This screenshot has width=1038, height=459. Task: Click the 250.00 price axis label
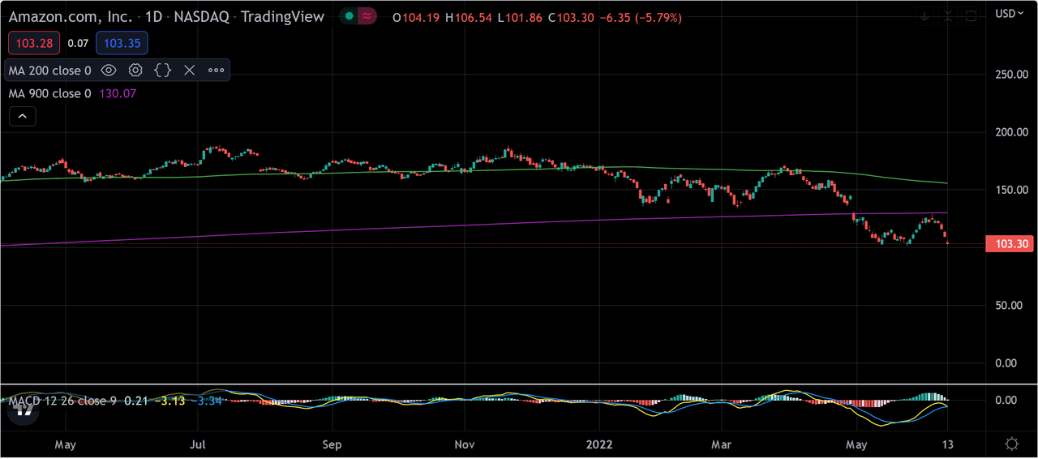click(x=1010, y=74)
